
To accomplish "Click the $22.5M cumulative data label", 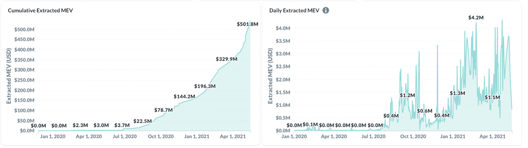I will [x=143, y=121].
